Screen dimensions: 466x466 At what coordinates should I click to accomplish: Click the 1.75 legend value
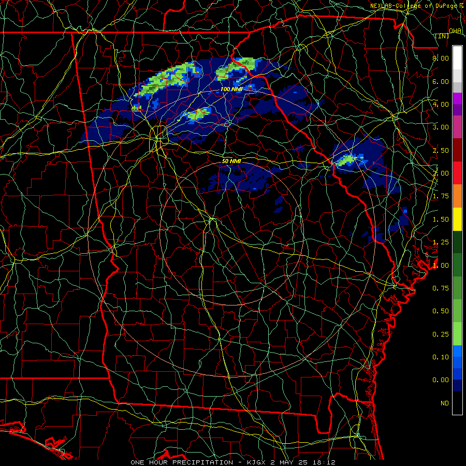[x=441, y=196]
